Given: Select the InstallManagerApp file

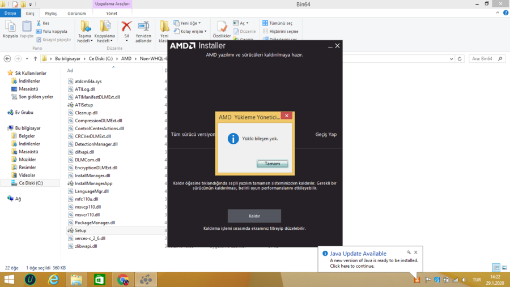Looking at the screenshot, I should [93, 183].
